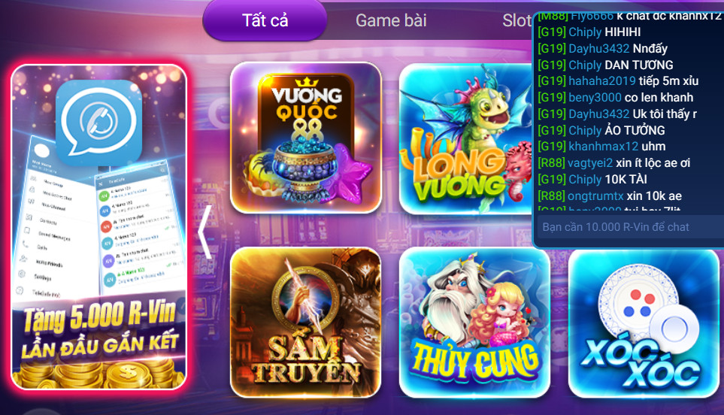Click the white left arrow chevron
The image size is (724, 415).
coord(205,232)
